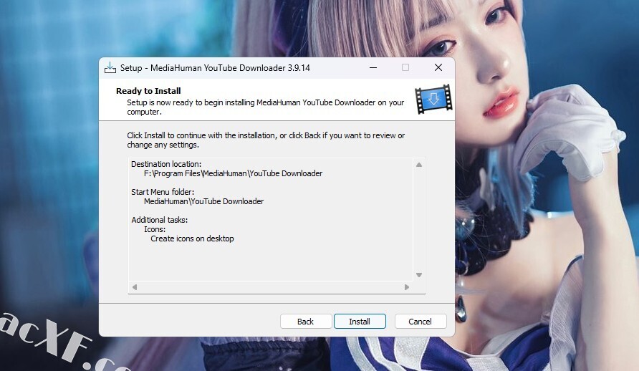Click the window title 'Setup - MediaHuman YouTube Downloader 3.9.14'

[215, 68]
